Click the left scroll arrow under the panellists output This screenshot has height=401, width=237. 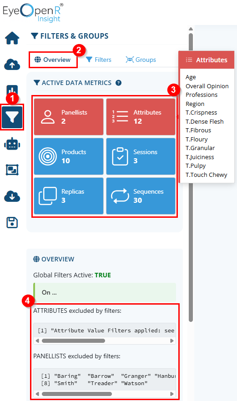37,394
